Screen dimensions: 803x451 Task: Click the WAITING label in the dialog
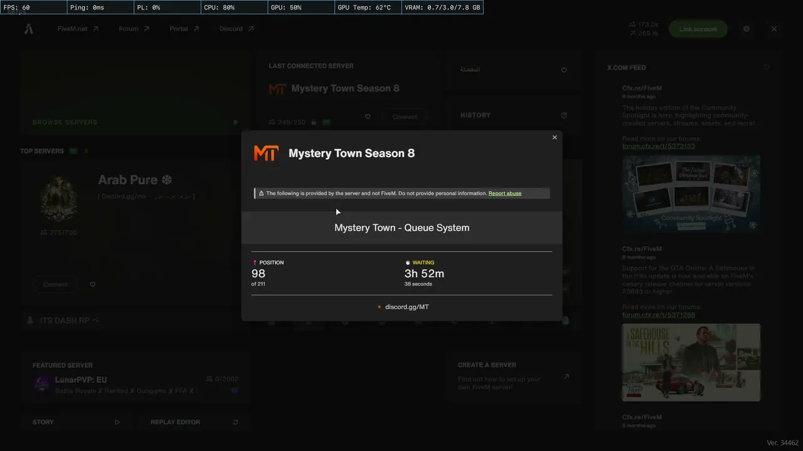coord(423,262)
